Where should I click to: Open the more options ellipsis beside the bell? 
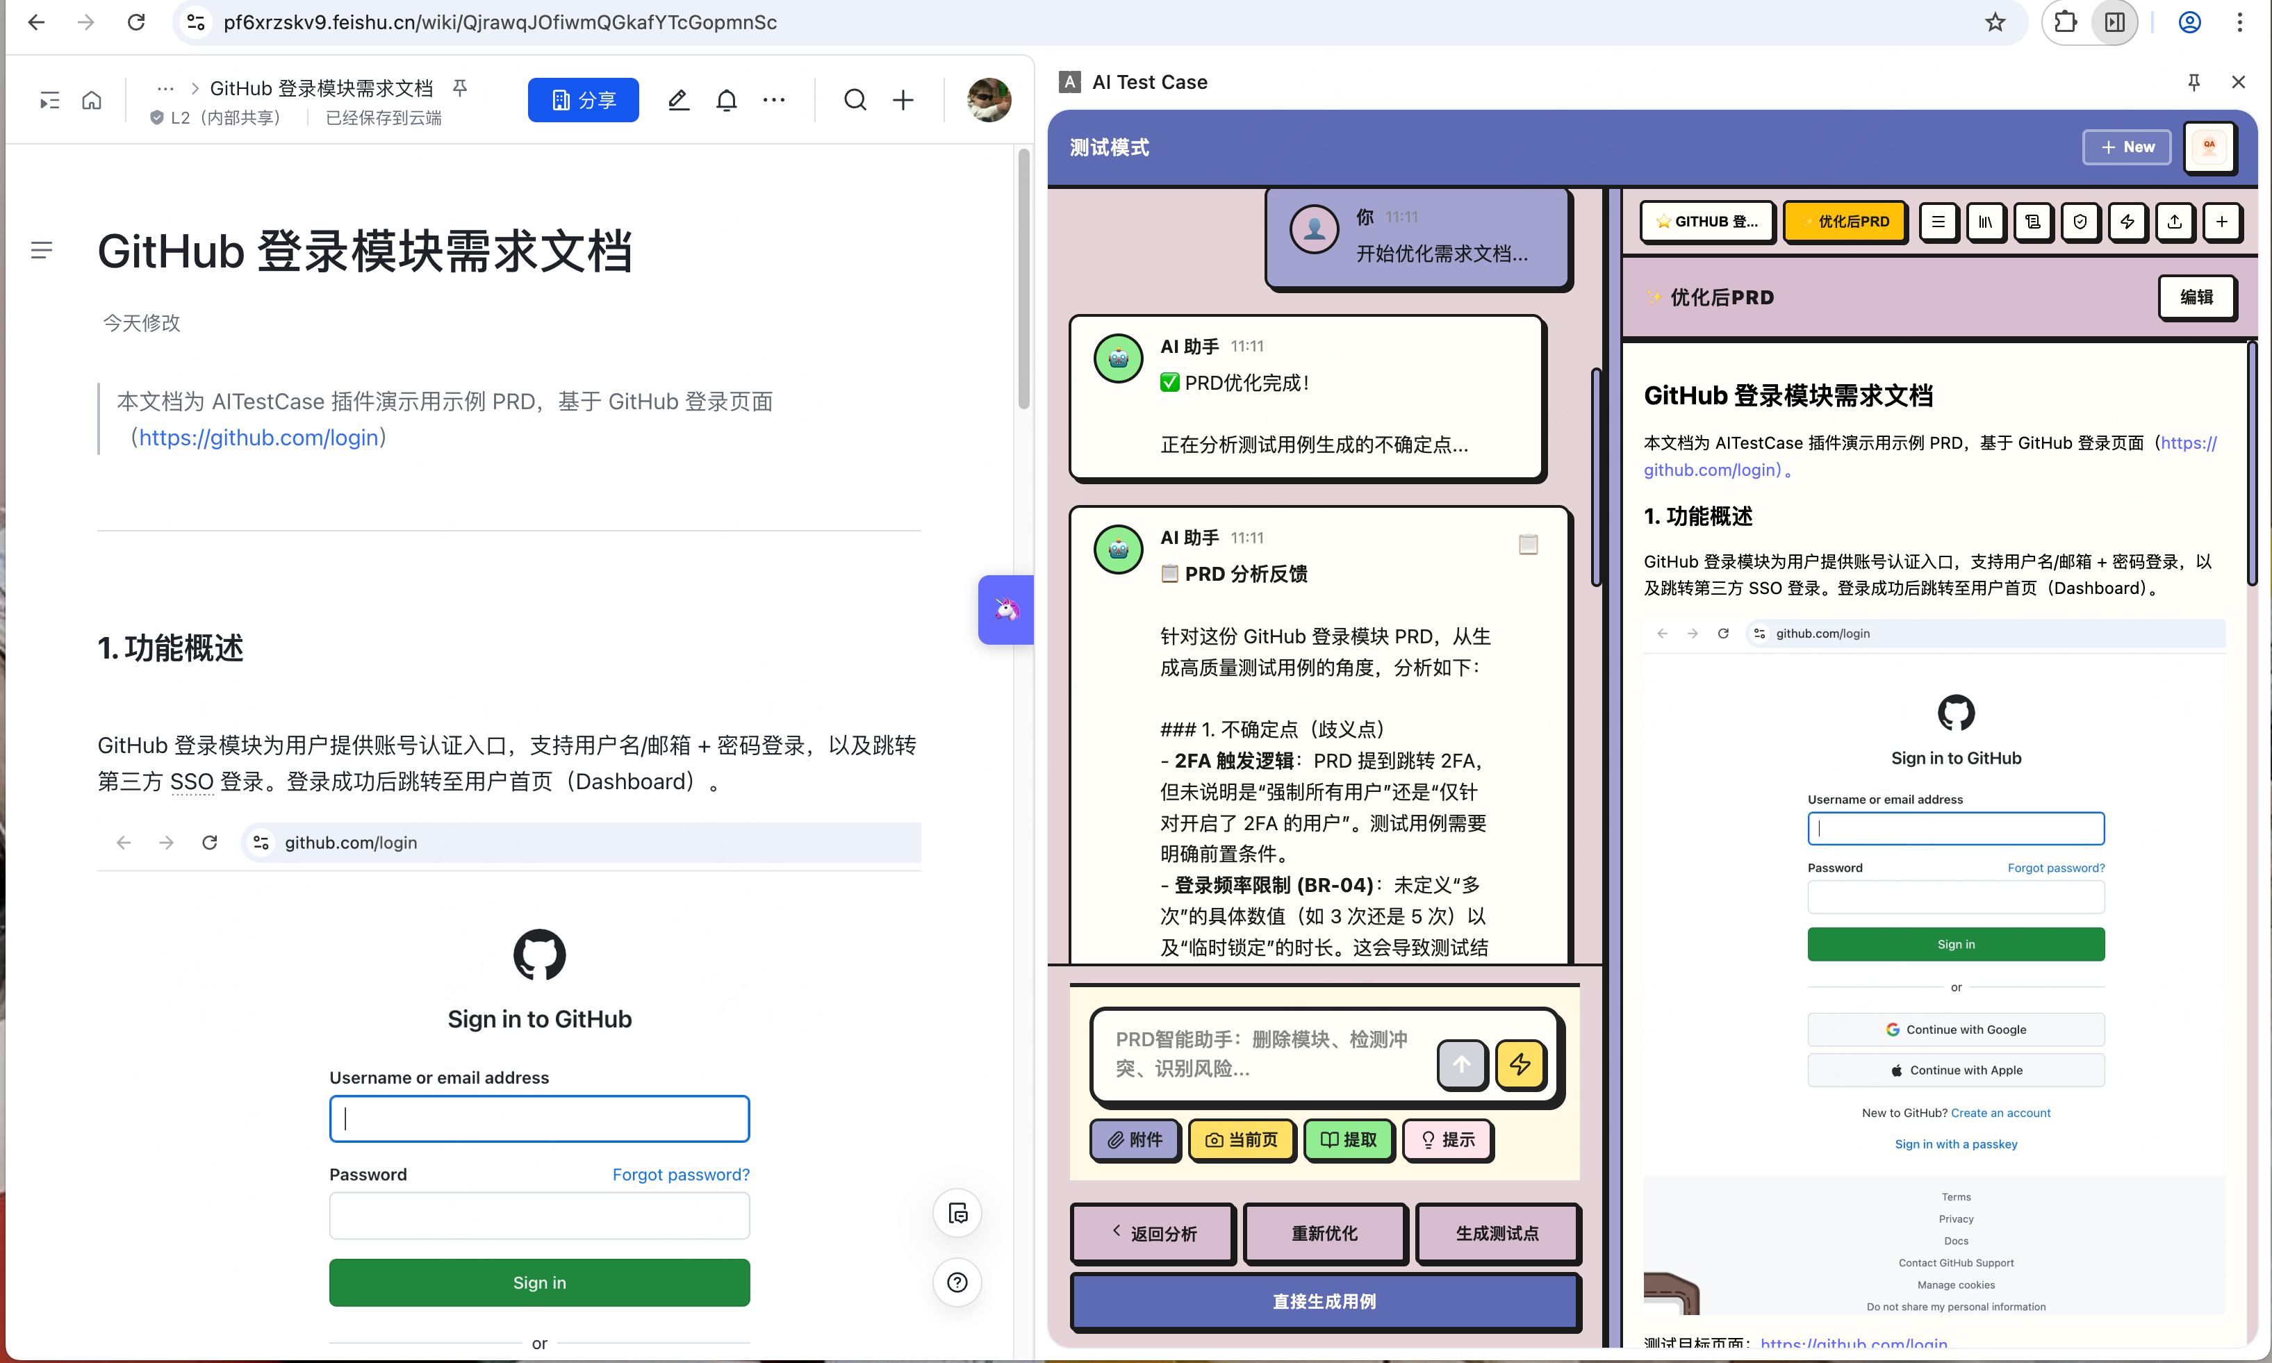coord(774,100)
